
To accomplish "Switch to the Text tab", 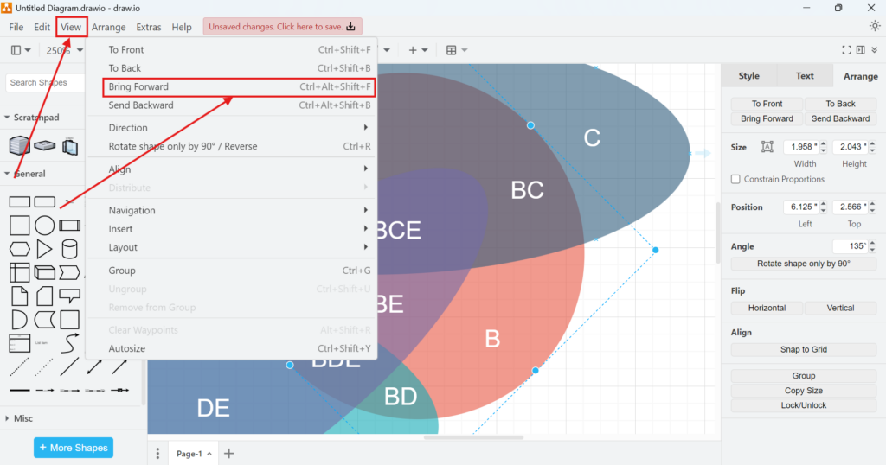I will point(805,75).
